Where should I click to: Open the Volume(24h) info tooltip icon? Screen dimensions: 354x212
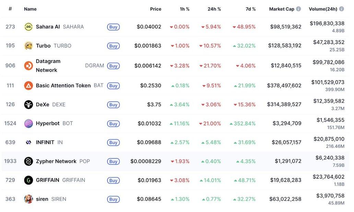[x=341, y=9]
